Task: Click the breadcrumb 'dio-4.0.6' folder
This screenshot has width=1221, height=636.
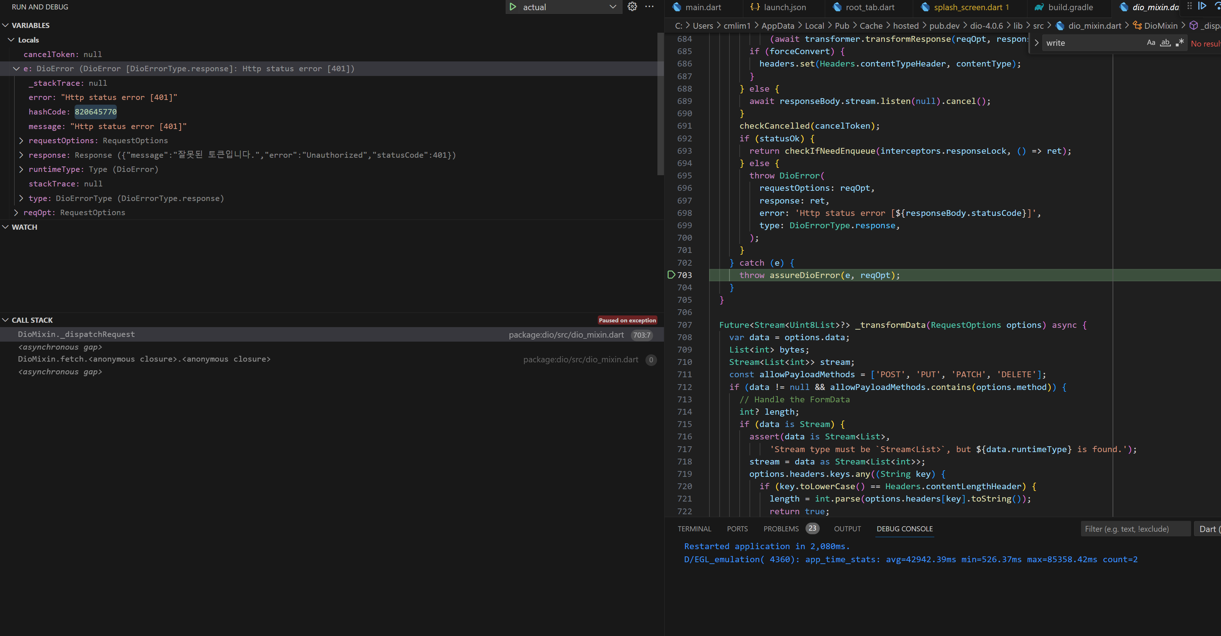Action: click(x=986, y=25)
